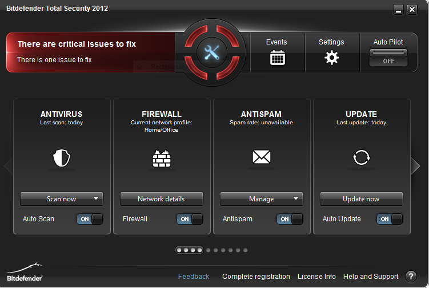Go to next module panels arrow
429x288 pixels.
point(415,165)
